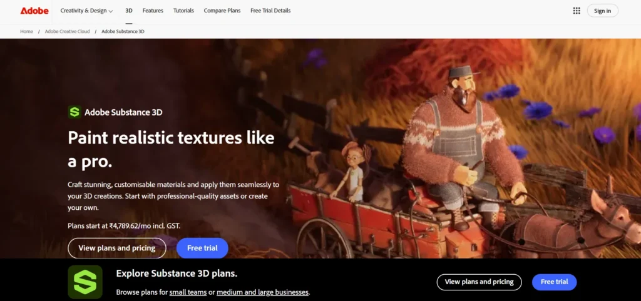Open Free Trial Details

pos(270,11)
